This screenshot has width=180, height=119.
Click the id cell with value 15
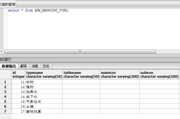coord(18,102)
